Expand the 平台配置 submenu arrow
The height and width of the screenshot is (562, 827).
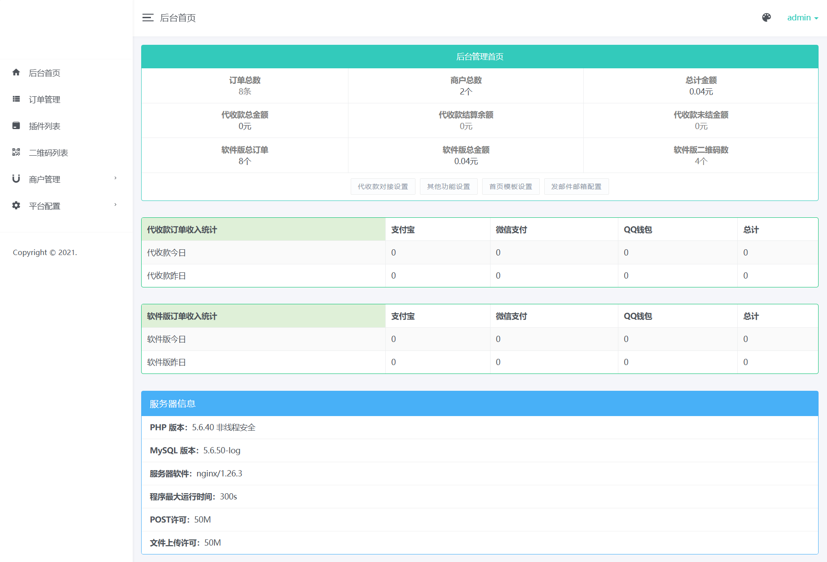pyautogui.click(x=115, y=205)
